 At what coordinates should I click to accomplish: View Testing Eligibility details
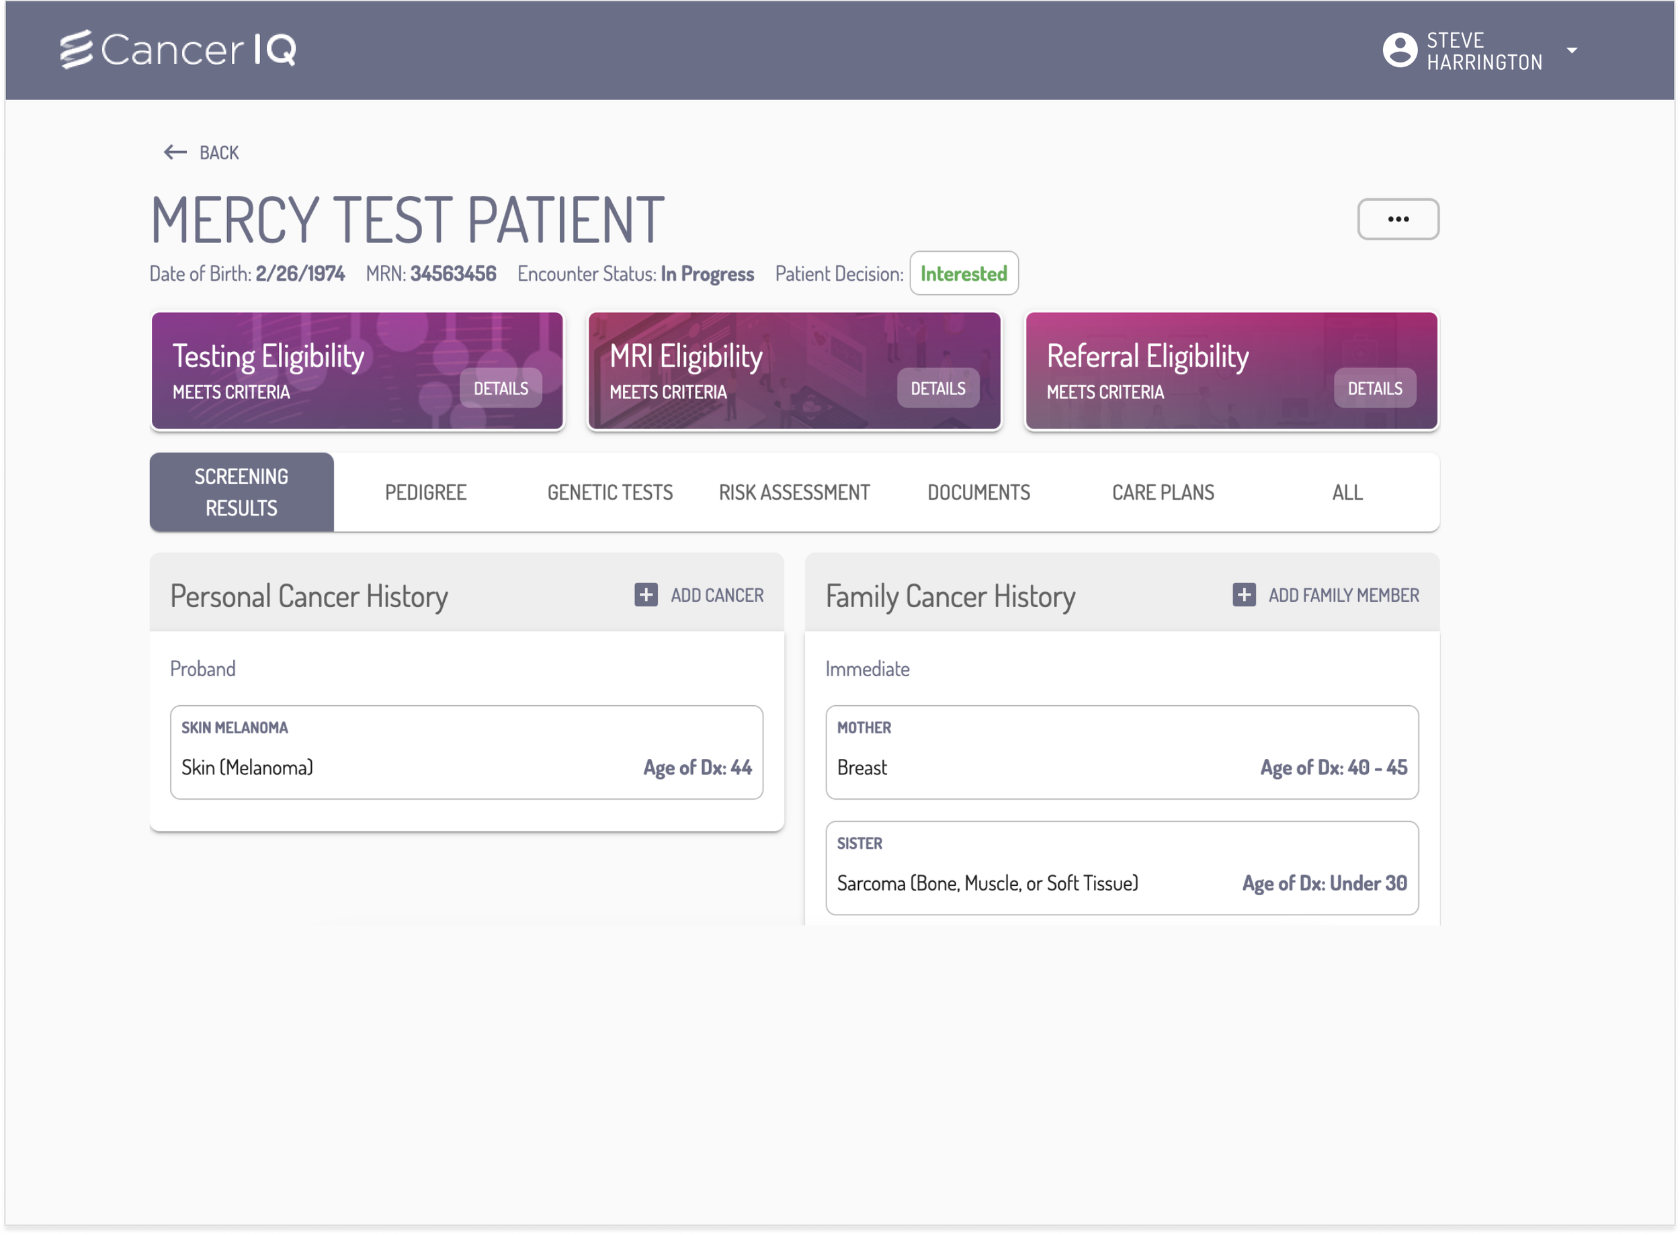click(x=501, y=388)
